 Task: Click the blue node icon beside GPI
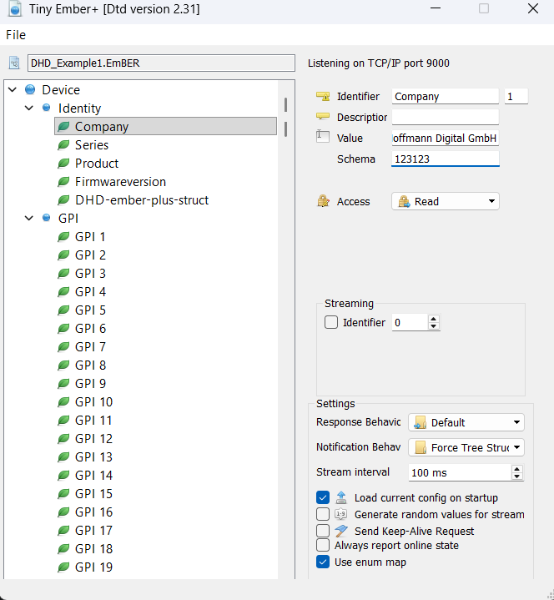coord(47,219)
